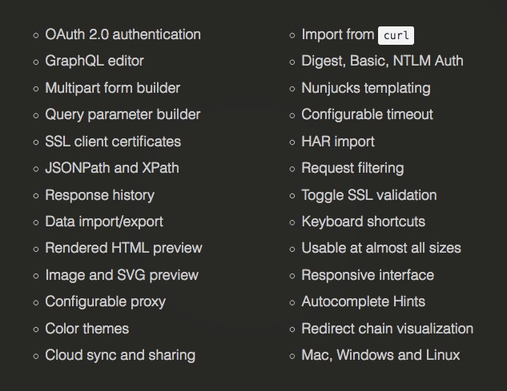This screenshot has height=391, width=507.
Task: Click Redirect chain visualization entry
Action: click(388, 329)
